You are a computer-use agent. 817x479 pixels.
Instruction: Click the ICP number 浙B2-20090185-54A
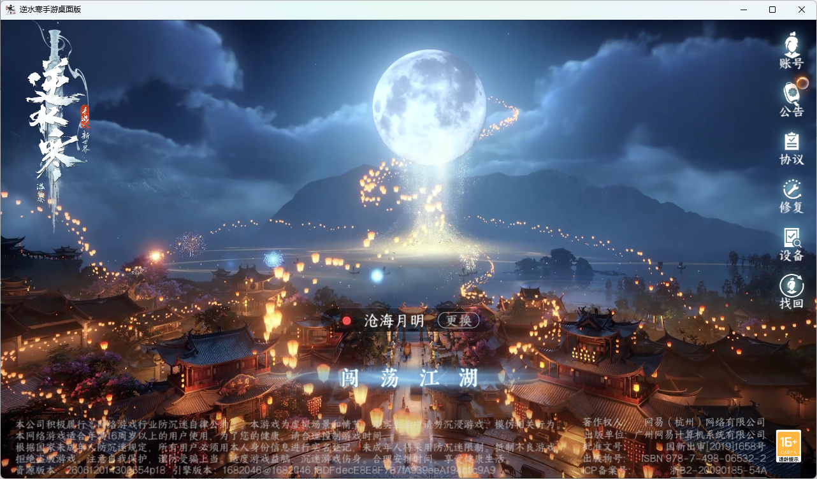point(718,471)
